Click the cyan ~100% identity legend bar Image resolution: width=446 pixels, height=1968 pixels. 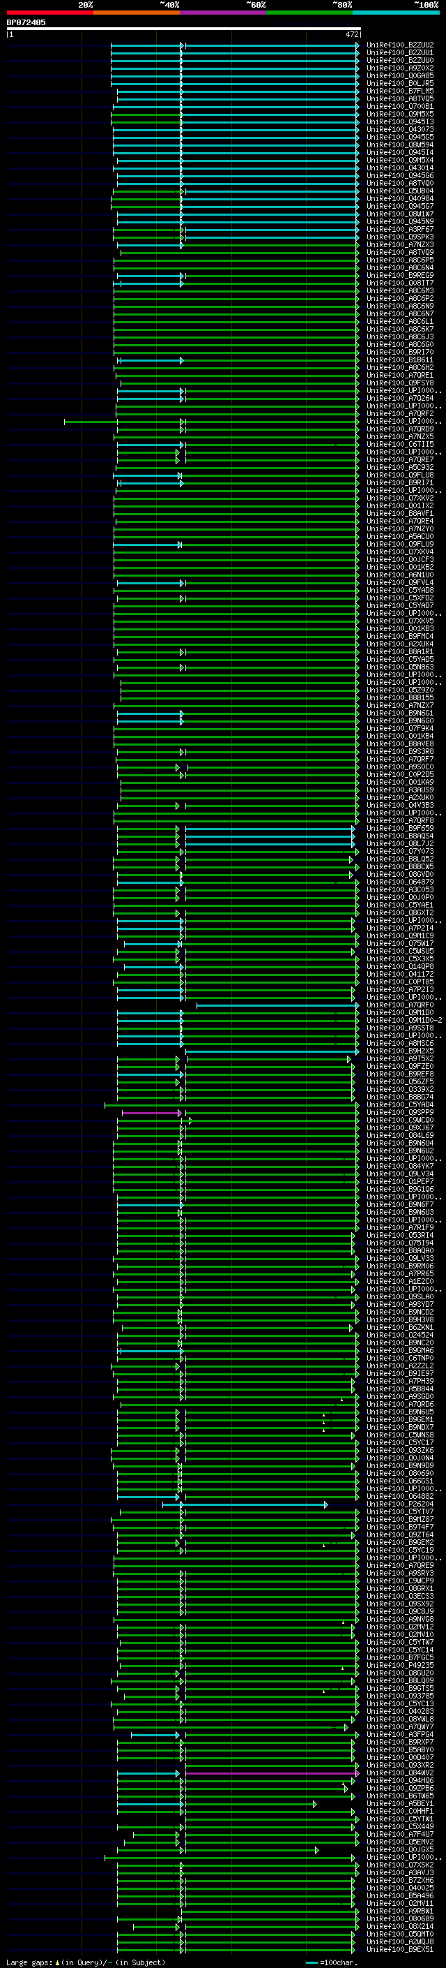point(397,13)
